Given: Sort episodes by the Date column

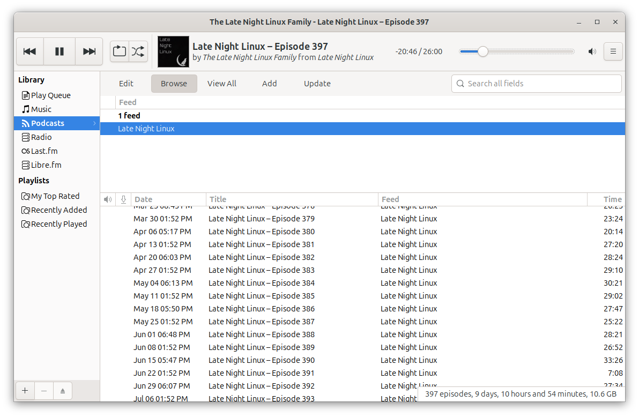Looking at the screenshot, I should pyautogui.click(x=169, y=199).
